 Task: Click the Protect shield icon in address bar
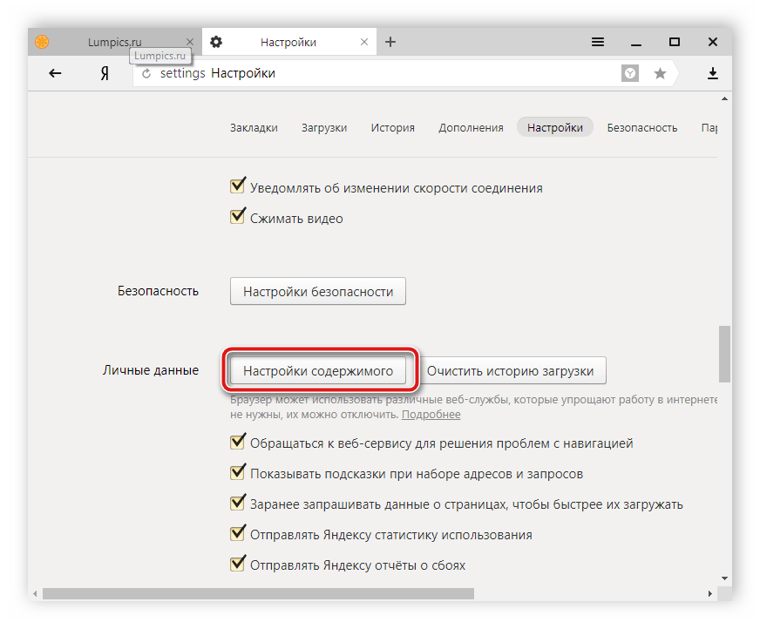point(629,74)
